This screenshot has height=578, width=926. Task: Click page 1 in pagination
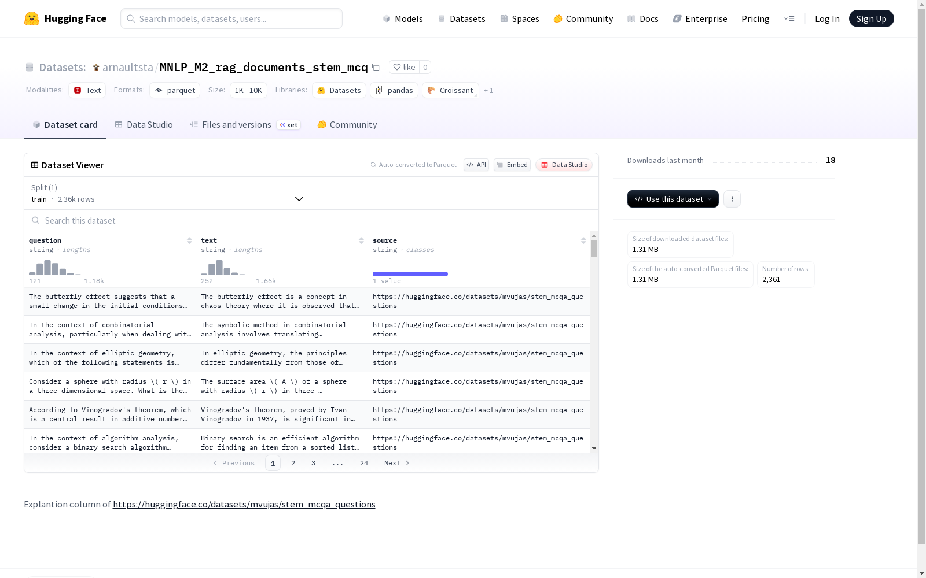[273, 463]
